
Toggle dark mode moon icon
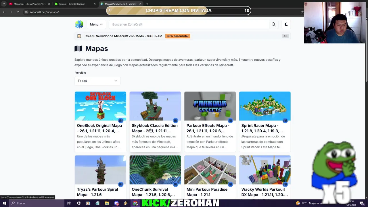[286, 24]
